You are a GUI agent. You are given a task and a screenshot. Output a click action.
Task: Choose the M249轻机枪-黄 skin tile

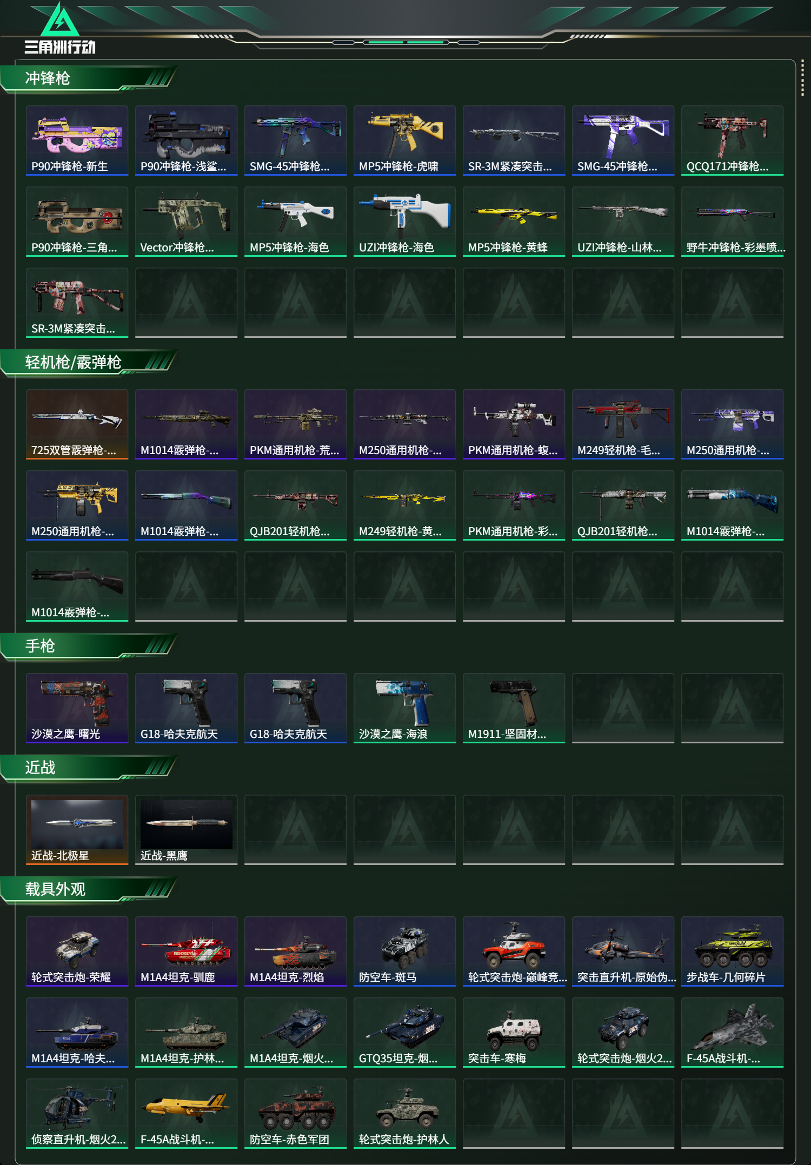(404, 505)
